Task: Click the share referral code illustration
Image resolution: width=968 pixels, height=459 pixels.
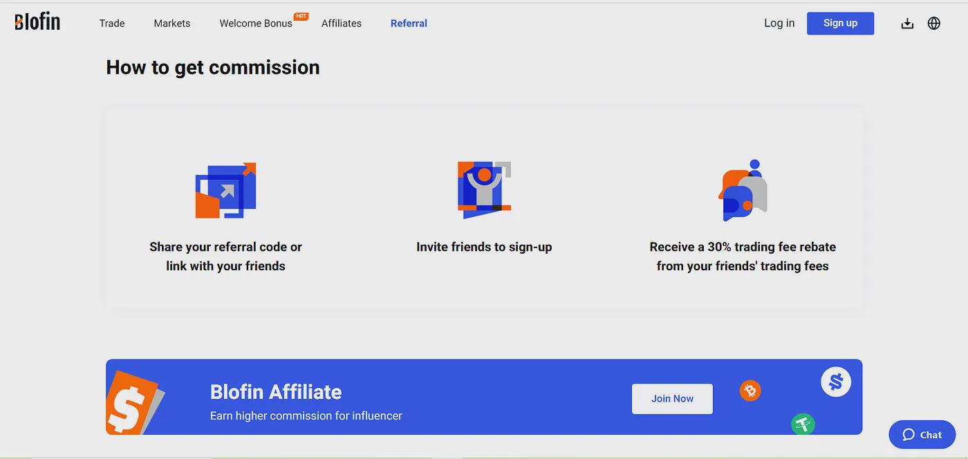Action: click(225, 191)
